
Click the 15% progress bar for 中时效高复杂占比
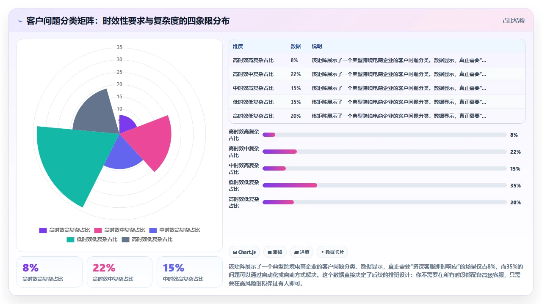384,168
